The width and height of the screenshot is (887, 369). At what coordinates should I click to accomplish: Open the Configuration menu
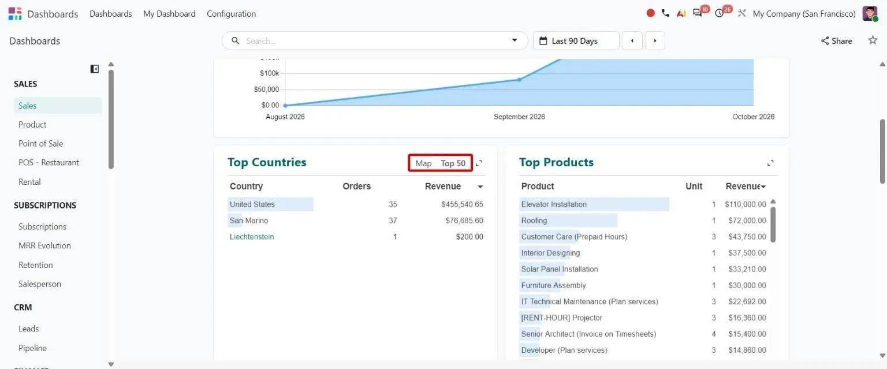coord(231,13)
